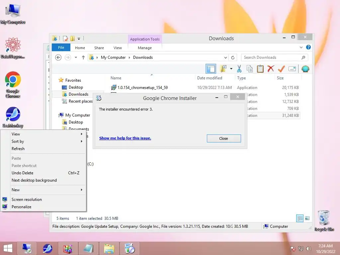Click the Properties icon in quick access toolbar
Screen dimensions: 340x255
(65, 39)
